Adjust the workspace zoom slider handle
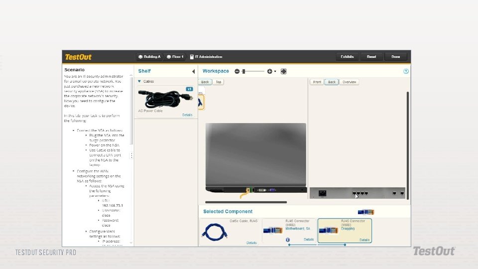This screenshot has width=478, height=269. (243, 71)
